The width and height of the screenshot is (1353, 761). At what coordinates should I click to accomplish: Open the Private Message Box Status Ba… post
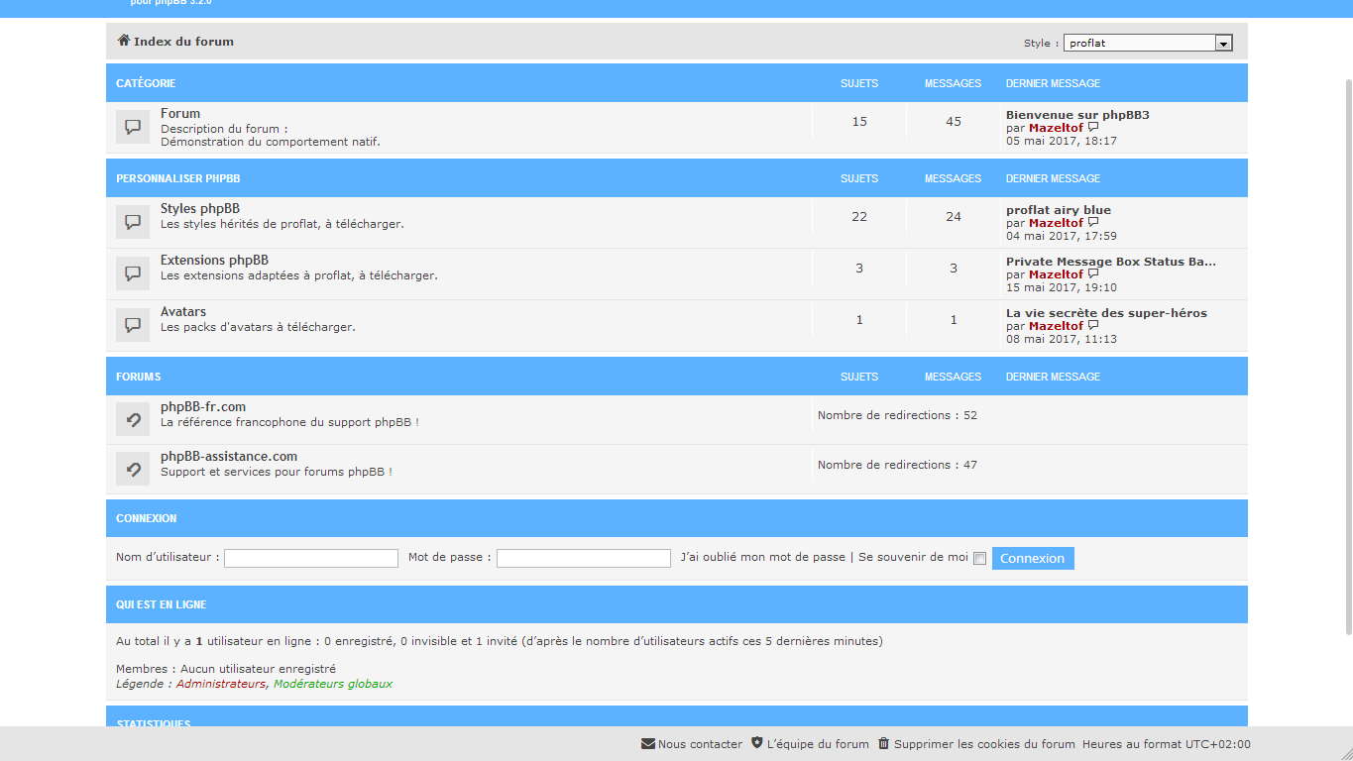tap(1111, 262)
